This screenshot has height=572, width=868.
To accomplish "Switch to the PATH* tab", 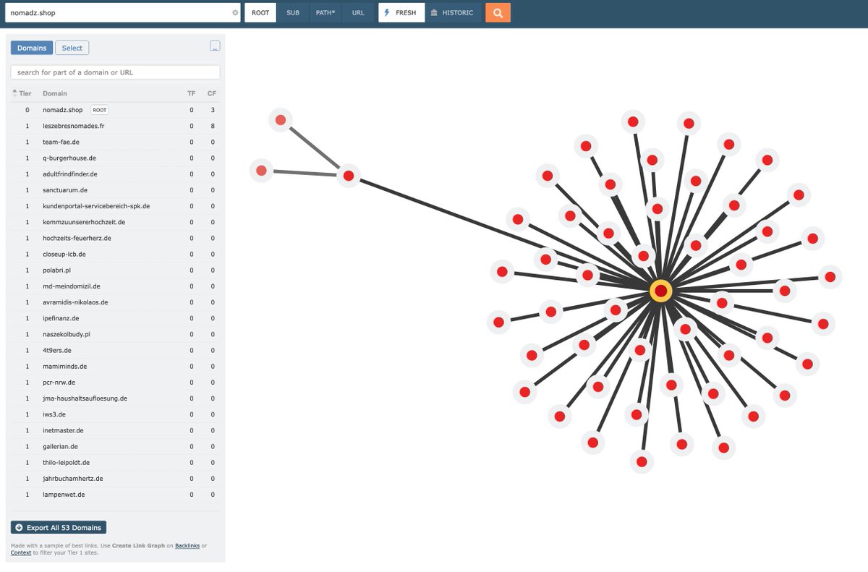I will click(x=325, y=12).
